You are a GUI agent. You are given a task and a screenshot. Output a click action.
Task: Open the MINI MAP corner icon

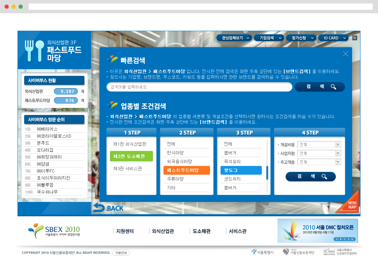coord(350,204)
